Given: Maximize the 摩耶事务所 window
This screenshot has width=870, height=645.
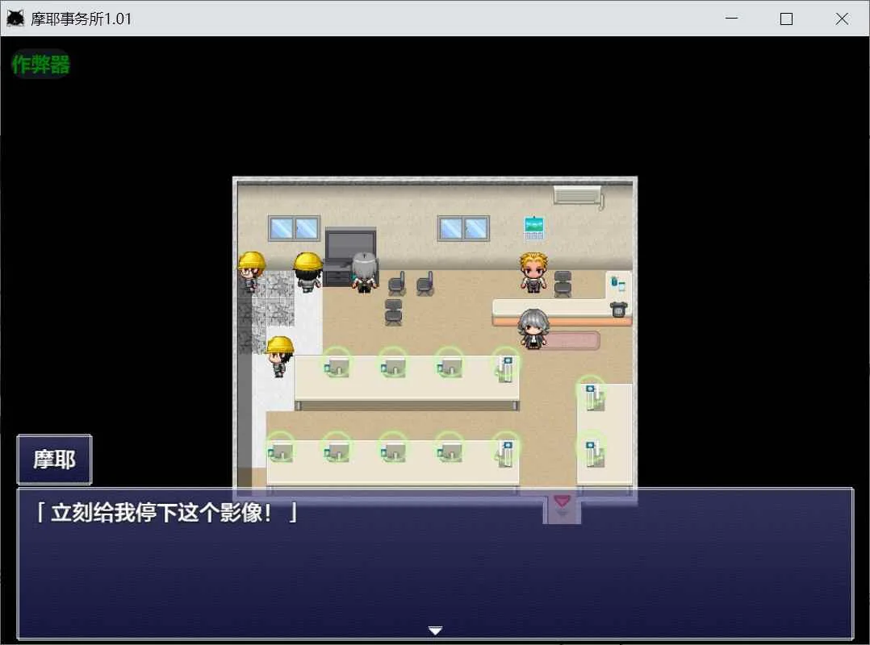Looking at the screenshot, I should (x=786, y=19).
